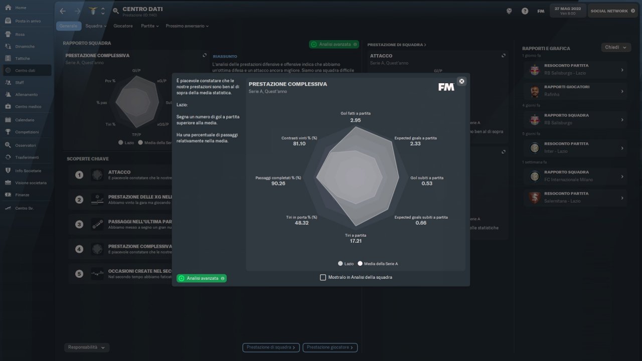Select the Generale tab
Viewport: 642px width, 361px height.
click(69, 26)
